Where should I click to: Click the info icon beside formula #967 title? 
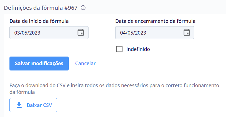[x=83, y=8]
